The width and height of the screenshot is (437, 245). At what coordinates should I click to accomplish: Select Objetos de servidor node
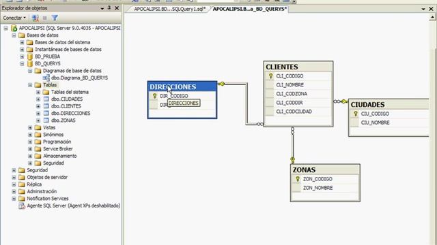pyautogui.click(x=47, y=177)
